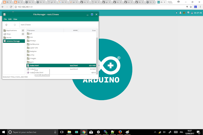Click the FRA language indicator

[x=181, y=132]
